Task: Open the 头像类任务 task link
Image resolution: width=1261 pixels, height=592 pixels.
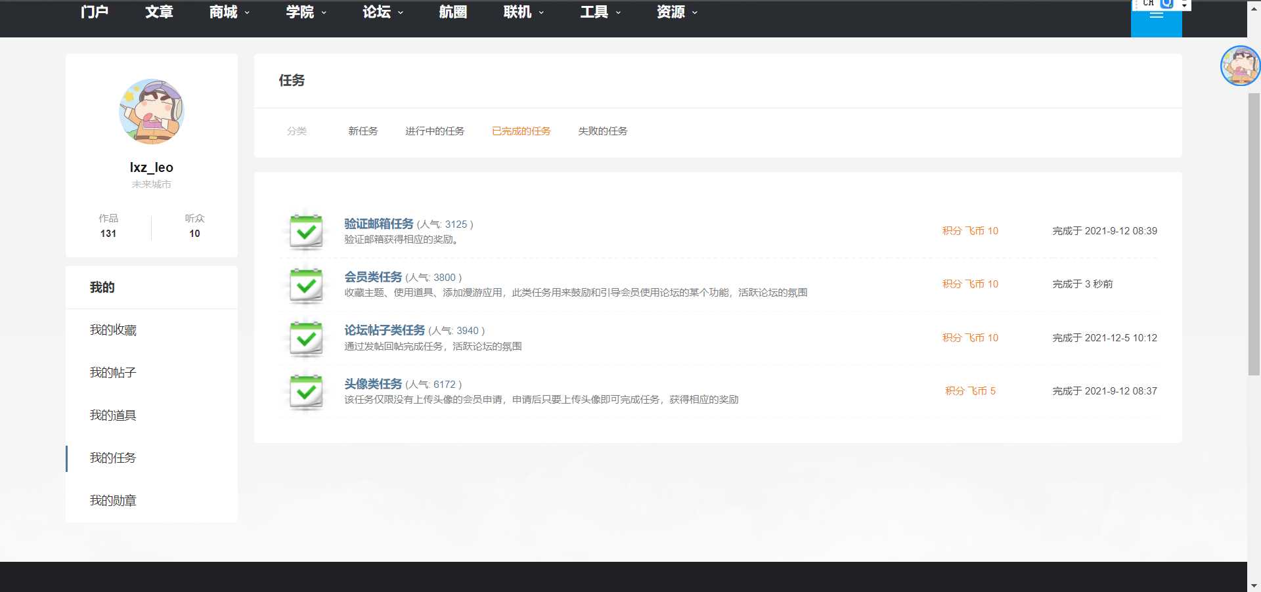Action: pos(373,384)
